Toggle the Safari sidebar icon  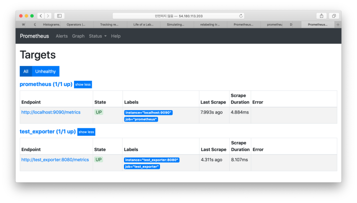59,16
